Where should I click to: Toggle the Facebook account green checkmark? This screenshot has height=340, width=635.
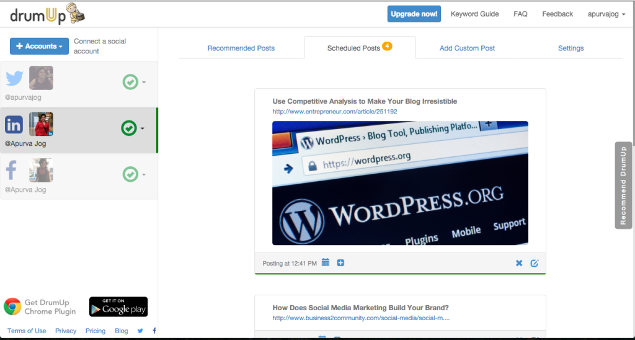tap(130, 175)
